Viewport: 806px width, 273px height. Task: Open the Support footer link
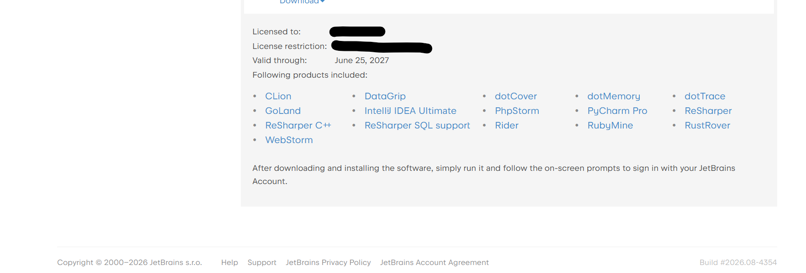coord(262,262)
